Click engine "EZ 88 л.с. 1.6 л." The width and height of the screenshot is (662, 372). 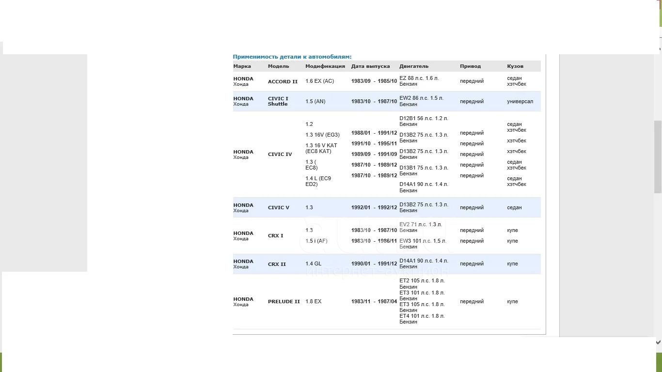[419, 78]
